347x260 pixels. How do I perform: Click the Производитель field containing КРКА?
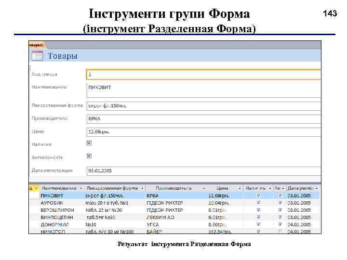(203, 119)
